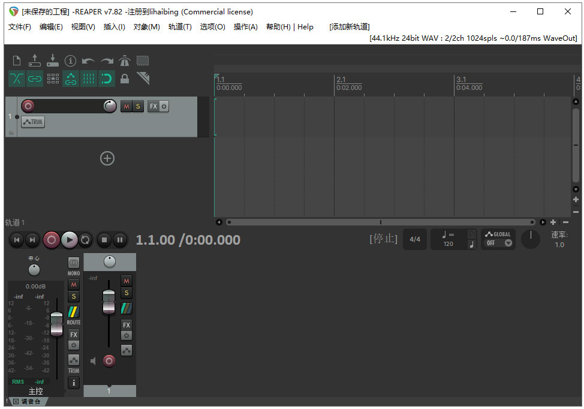Screen dimensions: 584x409
Task: Open track 1 FX chain button
Action: [153, 107]
